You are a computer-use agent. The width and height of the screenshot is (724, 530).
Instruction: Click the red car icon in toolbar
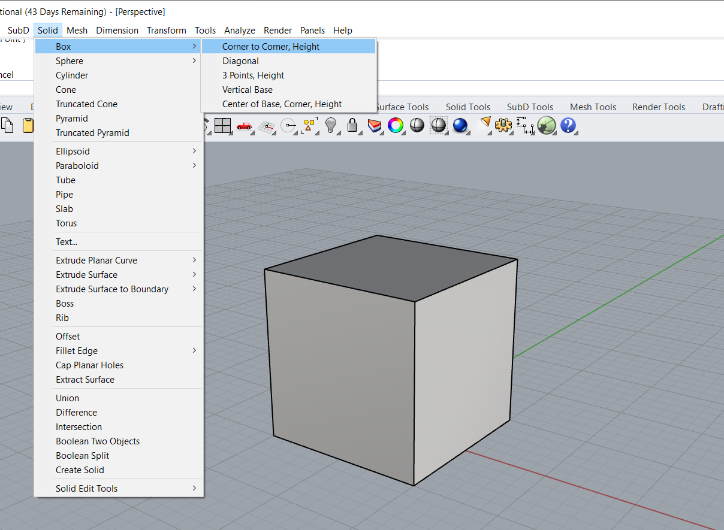244,125
